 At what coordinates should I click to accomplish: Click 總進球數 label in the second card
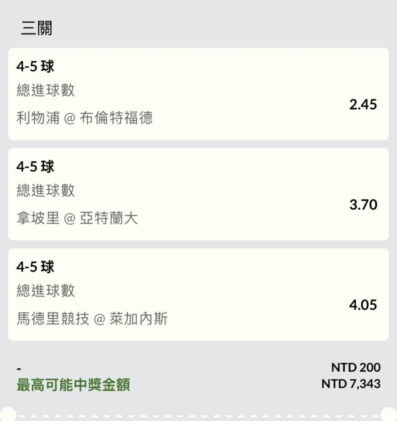pyautogui.click(x=45, y=190)
